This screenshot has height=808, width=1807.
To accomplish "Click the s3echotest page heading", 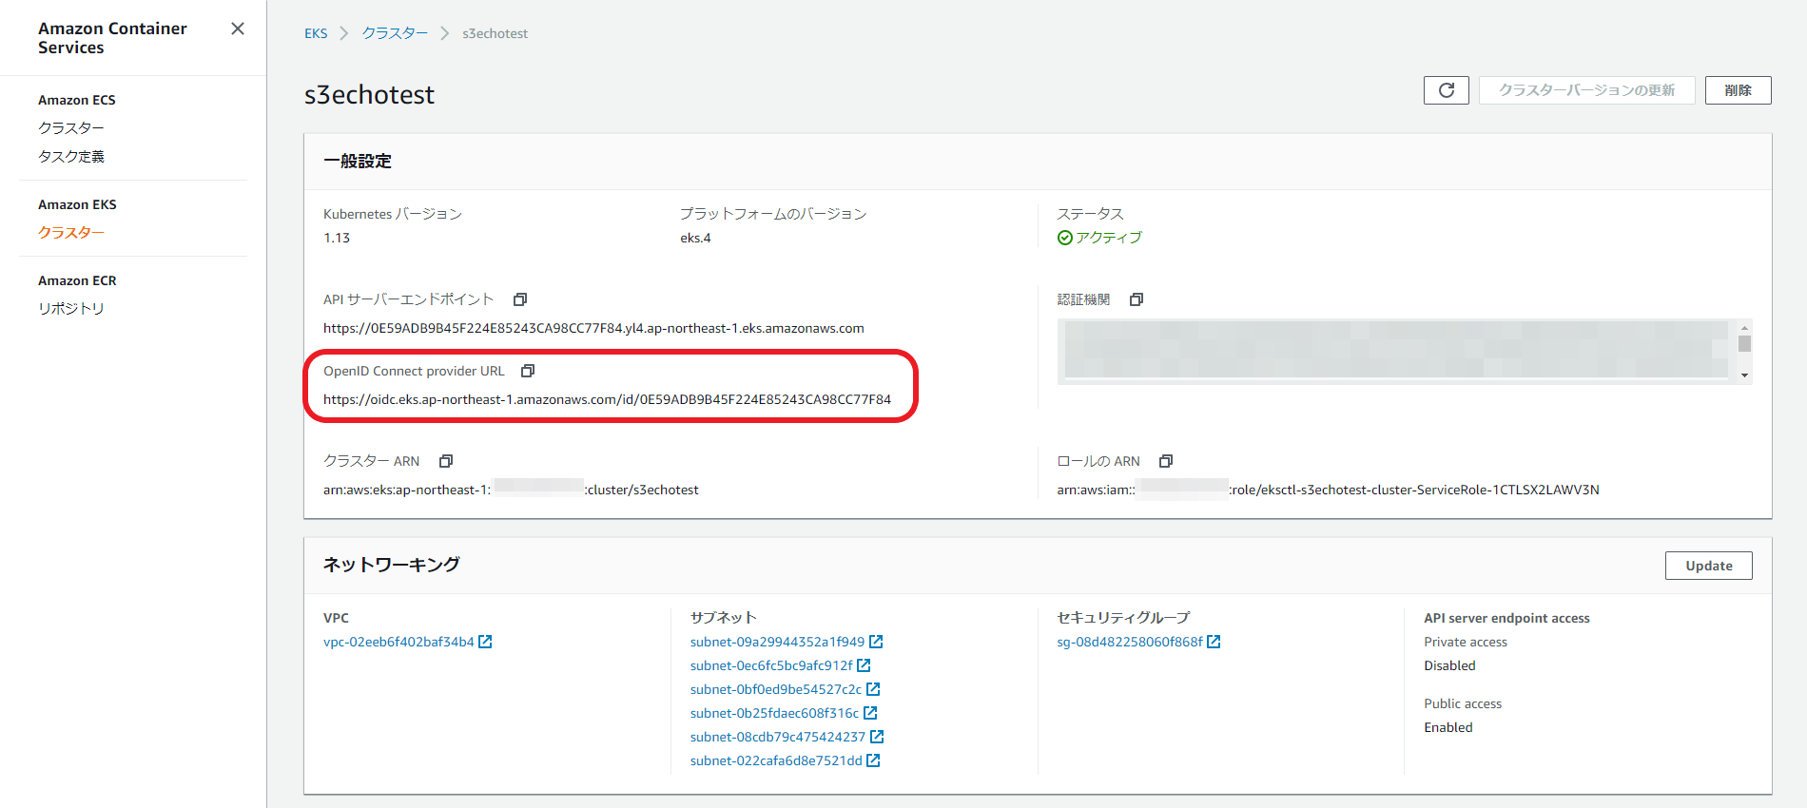I will pyautogui.click(x=369, y=95).
